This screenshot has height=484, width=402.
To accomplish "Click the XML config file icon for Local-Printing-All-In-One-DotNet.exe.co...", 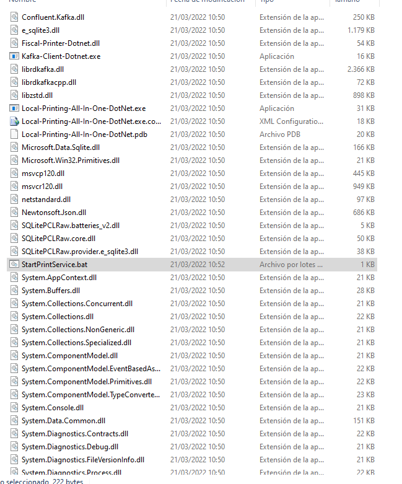I will pos(14,121).
